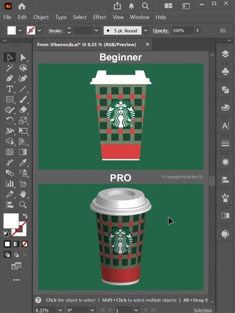Enable Draw Normal mode
Image resolution: width=235 pixels, height=313 pixels.
[7, 255]
